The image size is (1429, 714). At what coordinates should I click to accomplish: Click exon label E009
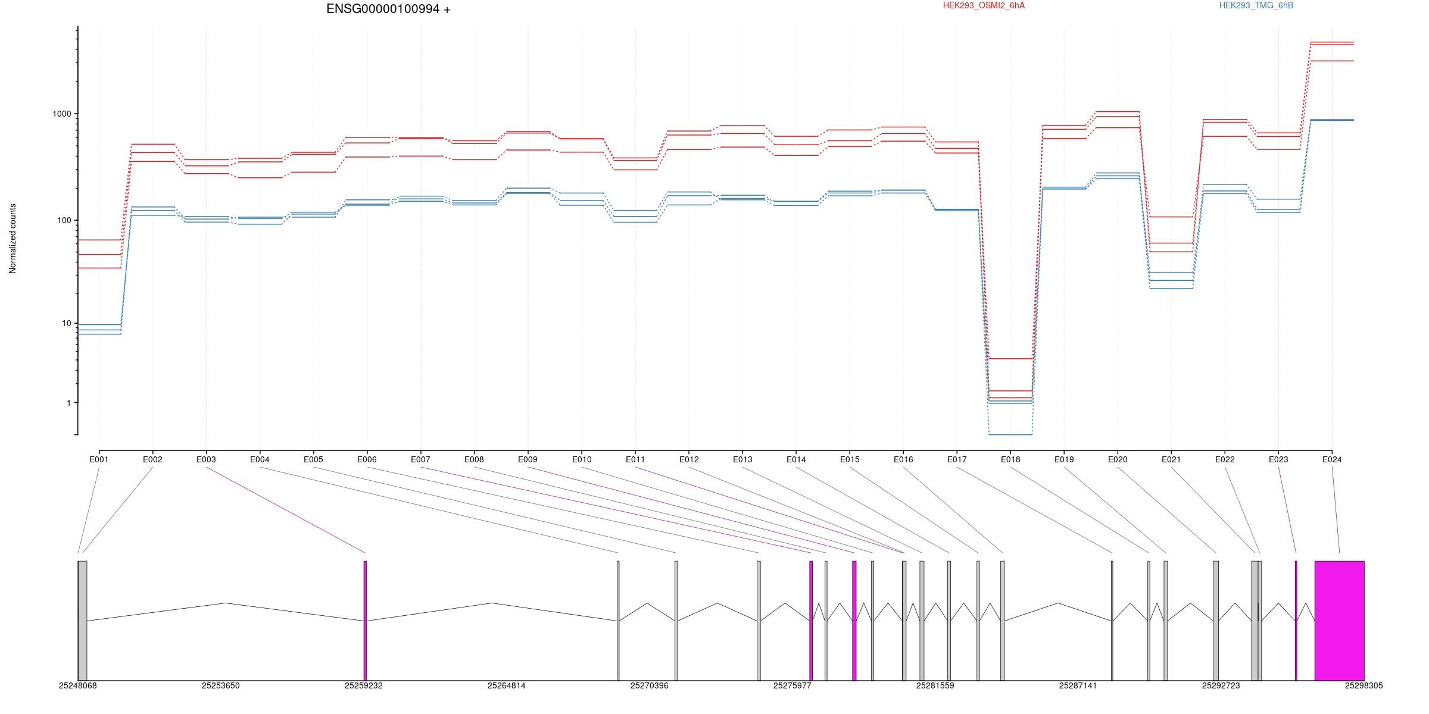[528, 459]
